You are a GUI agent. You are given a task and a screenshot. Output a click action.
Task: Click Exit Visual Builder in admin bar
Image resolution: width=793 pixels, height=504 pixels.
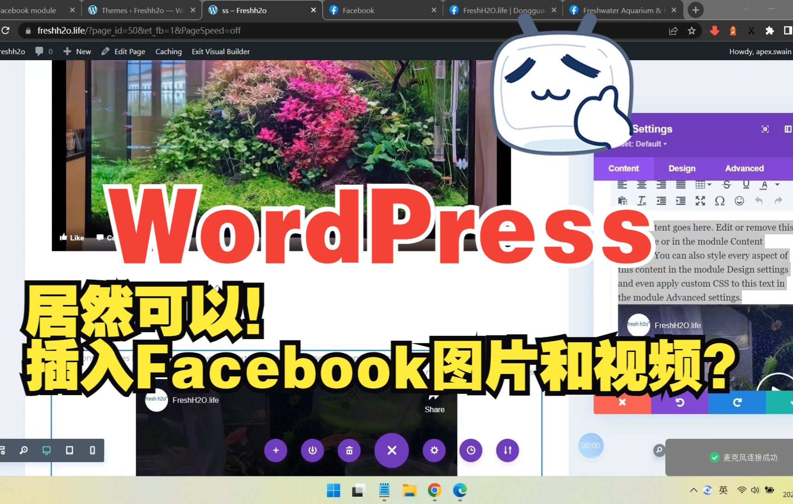point(221,51)
